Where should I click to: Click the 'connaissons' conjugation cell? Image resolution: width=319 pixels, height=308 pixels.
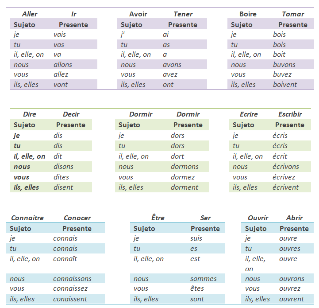72,279
